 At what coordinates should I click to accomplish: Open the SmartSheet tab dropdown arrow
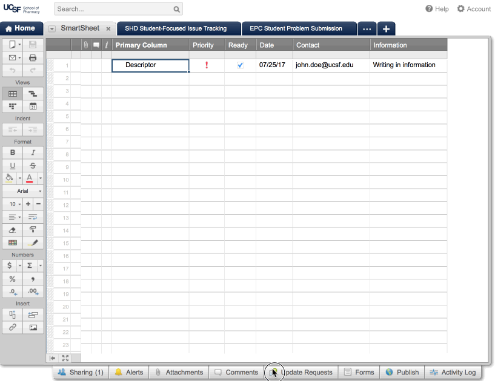52,28
